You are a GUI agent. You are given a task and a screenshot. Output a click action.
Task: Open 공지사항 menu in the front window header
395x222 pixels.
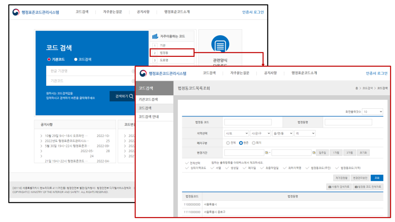(x=270, y=73)
